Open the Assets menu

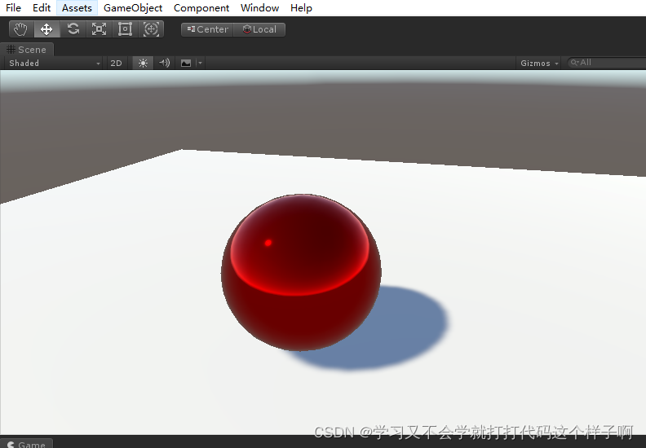coord(77,8)
